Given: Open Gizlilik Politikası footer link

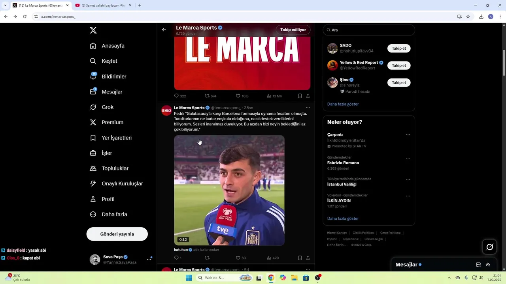Looking at the screenshot, I should (x=363, y=233).
